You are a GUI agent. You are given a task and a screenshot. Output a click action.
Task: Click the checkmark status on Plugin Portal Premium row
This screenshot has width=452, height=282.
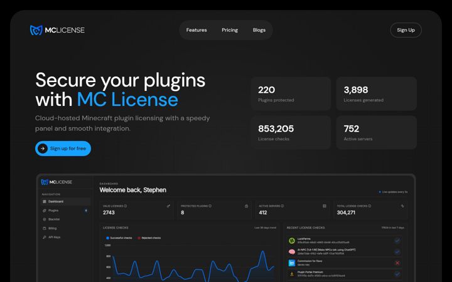click(397, 274)
